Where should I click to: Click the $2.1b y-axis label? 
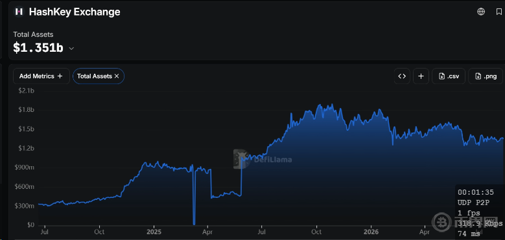click(27, 91)
